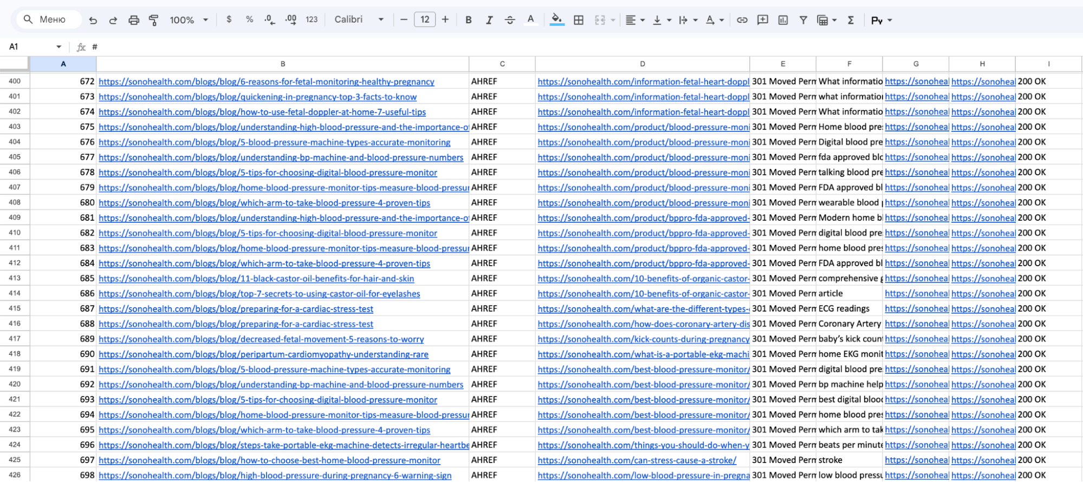Open the quickening-in-pregnancy blog link

tap(258, 97)
